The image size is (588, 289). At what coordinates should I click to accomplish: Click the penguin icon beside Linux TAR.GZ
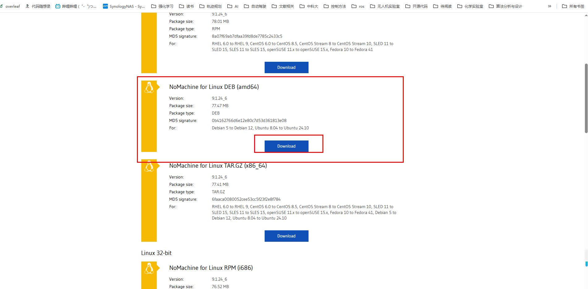(149, 166)
